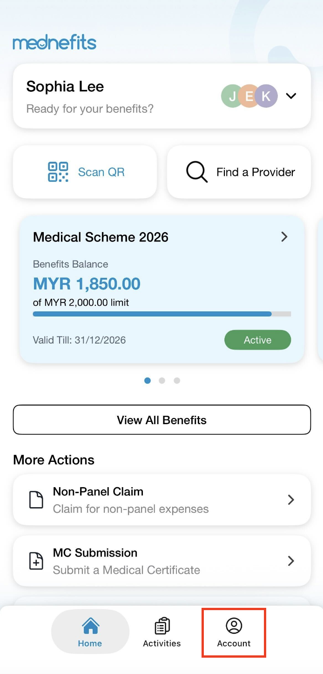Tap the MC Submission file icon

(36, 561)
